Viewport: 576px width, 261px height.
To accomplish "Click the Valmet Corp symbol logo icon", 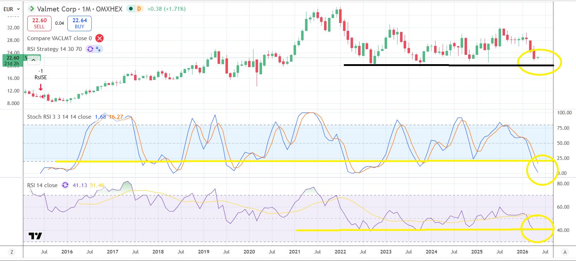I will pos(32,9).
